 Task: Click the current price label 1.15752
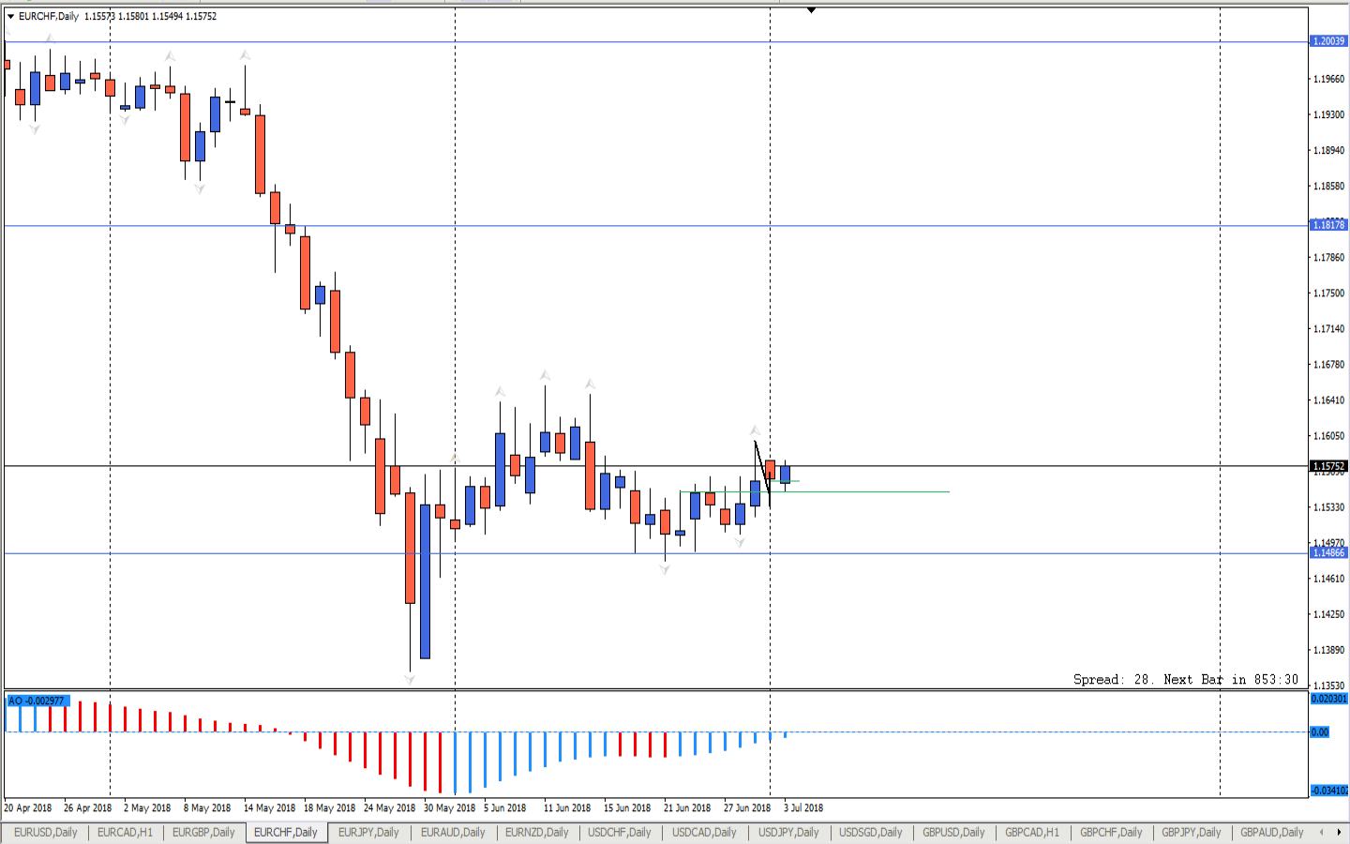pyautogui.click(x=1328, y=466)
